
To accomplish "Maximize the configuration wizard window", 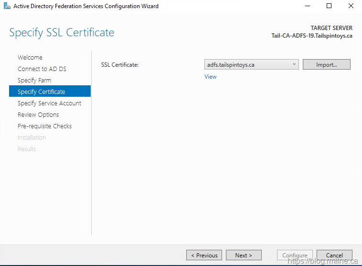I will coord(329,6).
